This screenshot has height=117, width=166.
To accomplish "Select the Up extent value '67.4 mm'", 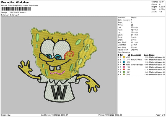I will point(134,32).
